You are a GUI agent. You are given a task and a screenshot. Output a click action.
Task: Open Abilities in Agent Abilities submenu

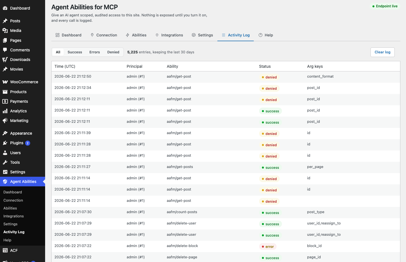click(10, 208)
